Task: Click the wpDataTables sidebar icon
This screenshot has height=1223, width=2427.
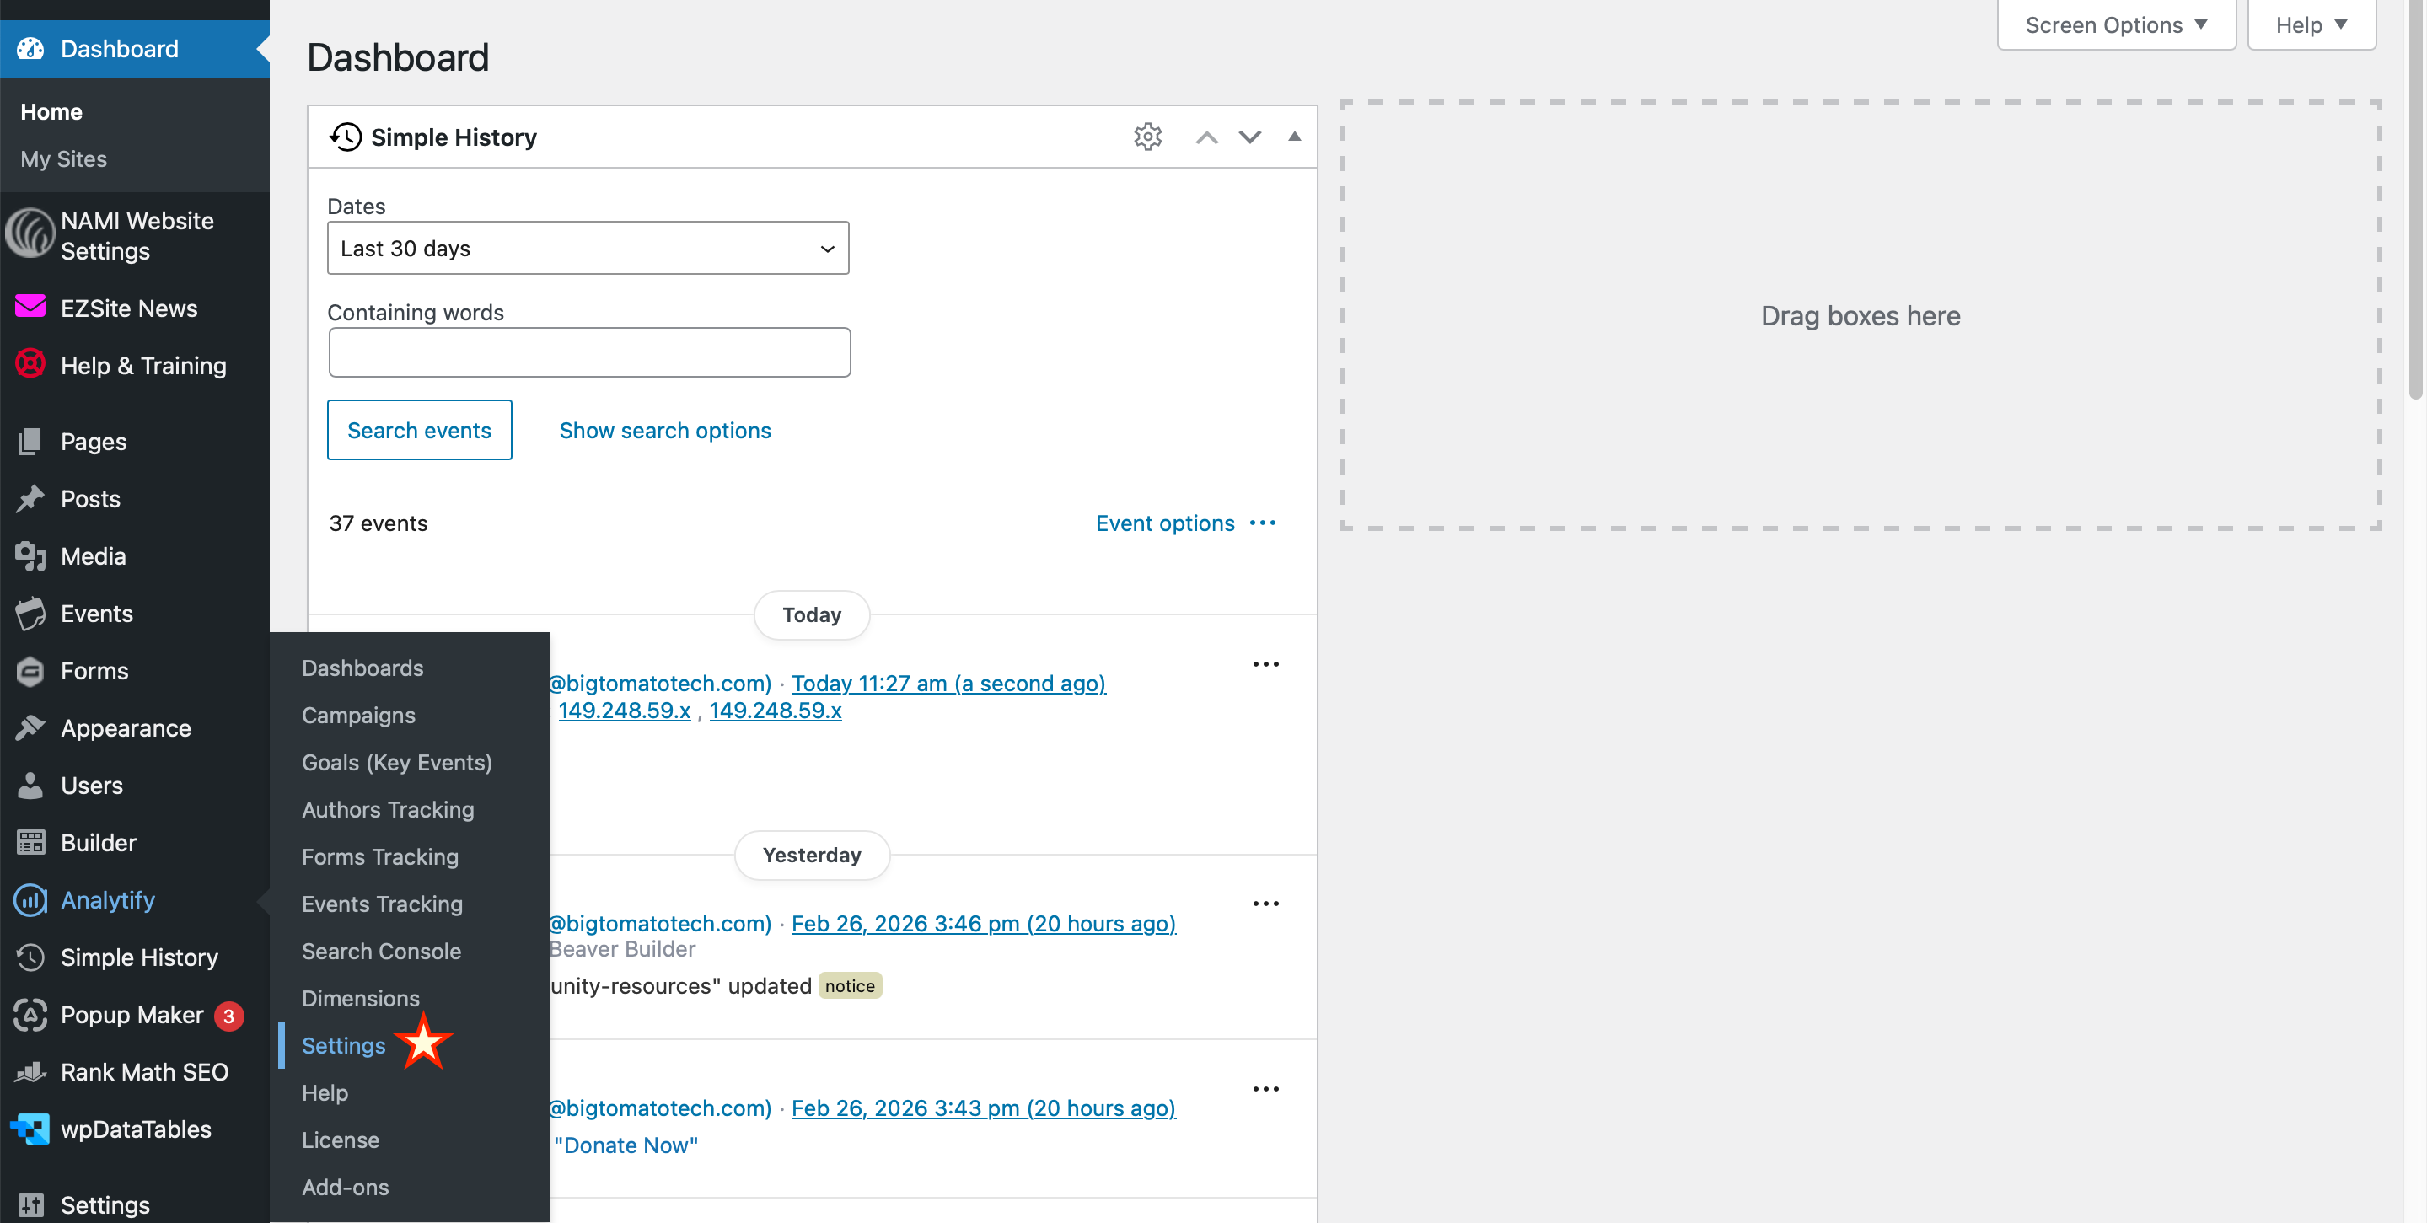Action: (x=30, y=1129)
